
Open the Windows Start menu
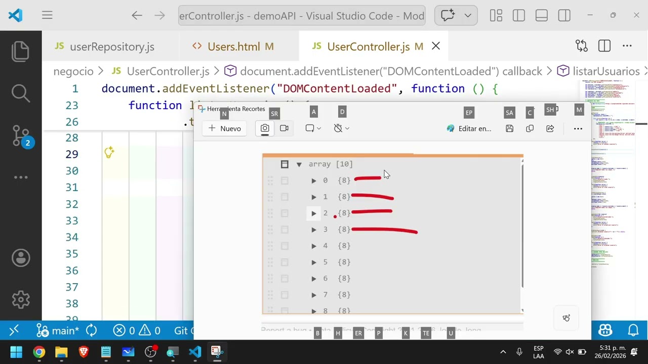pos(16,352)
